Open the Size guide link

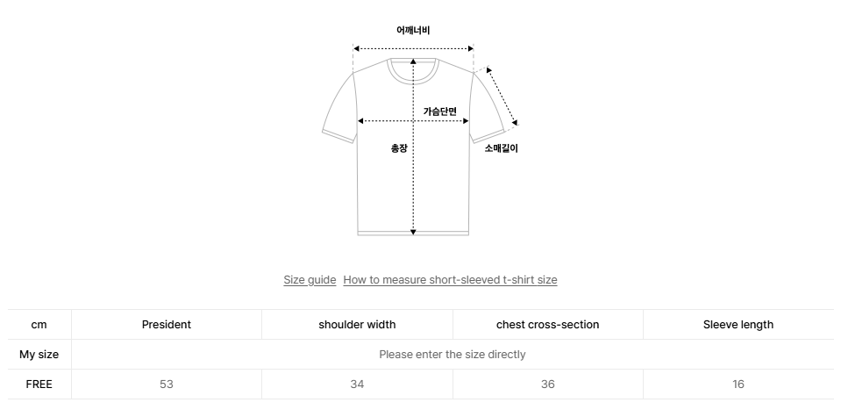310,280
